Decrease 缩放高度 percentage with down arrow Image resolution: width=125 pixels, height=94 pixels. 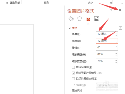point(116,56)
